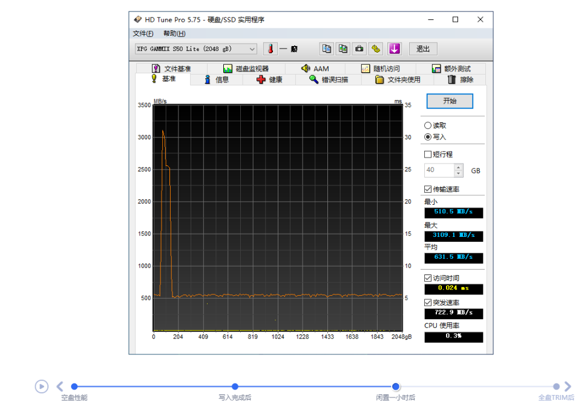This screenshot has width=587, height=412.
Task: Click the copy text to clipboard icon
Action: pos(326,48)
